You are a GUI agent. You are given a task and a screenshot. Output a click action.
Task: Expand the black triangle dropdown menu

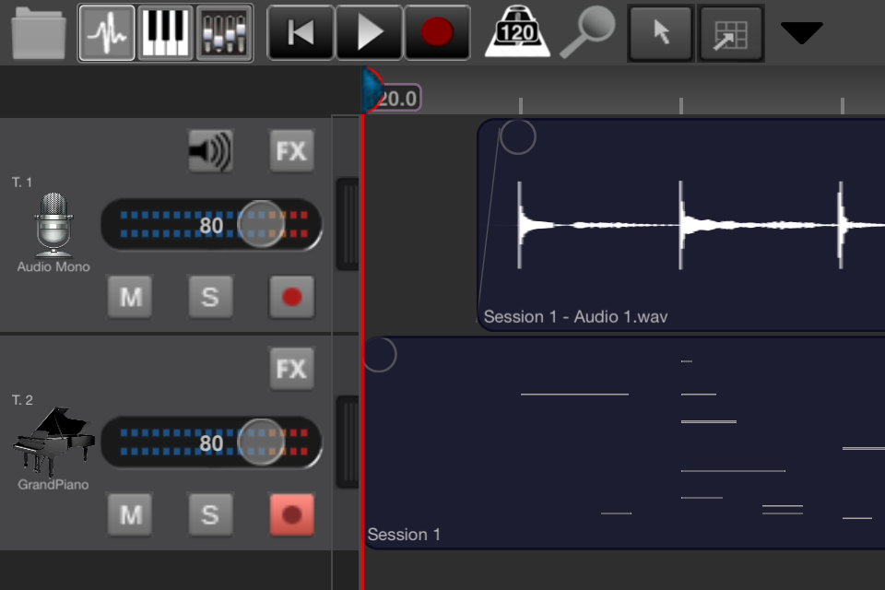point(801,33)
